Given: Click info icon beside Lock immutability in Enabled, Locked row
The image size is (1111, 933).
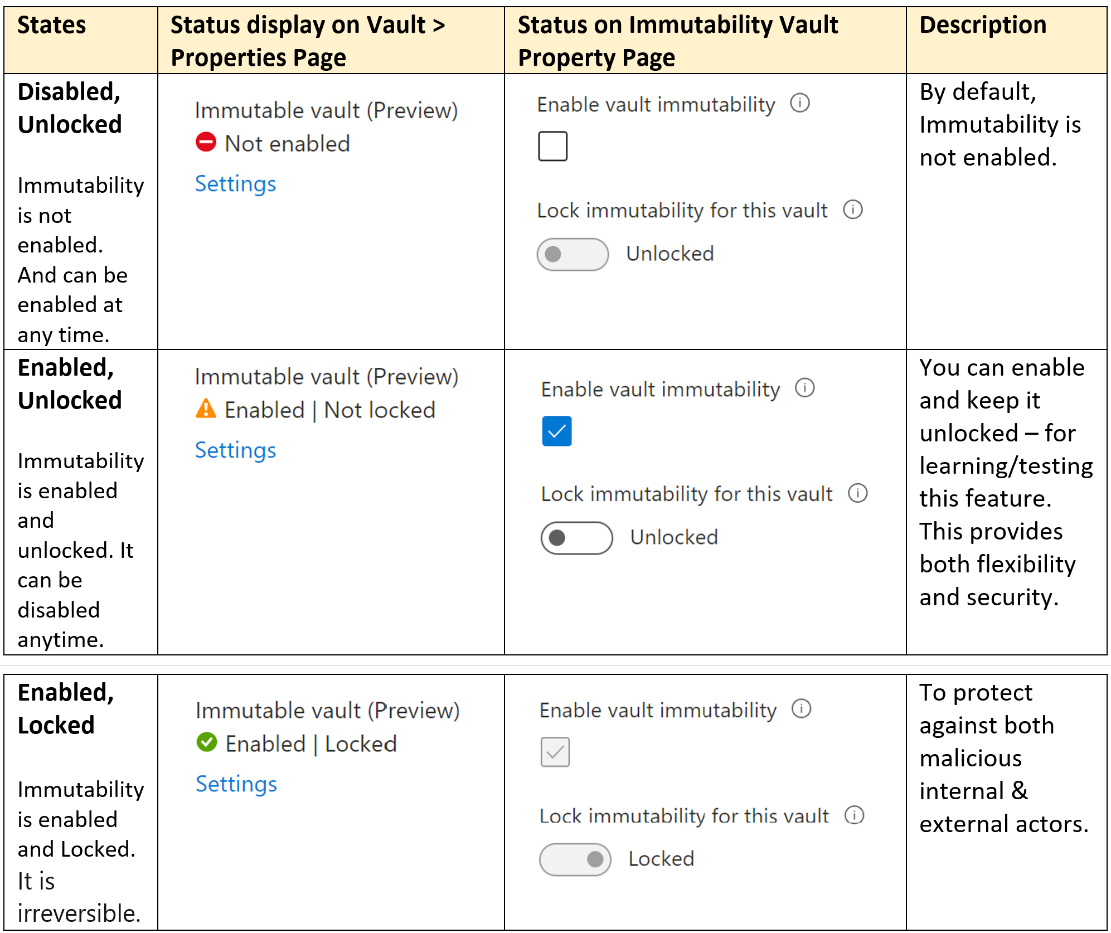Looking at the screenshot, I should tap(854, 815).
